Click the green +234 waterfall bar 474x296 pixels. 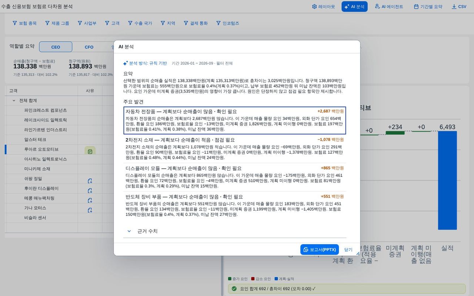pyautogui.click(x=395, y=132)
